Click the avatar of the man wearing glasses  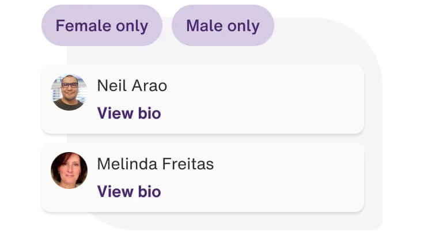pos(69,92)
